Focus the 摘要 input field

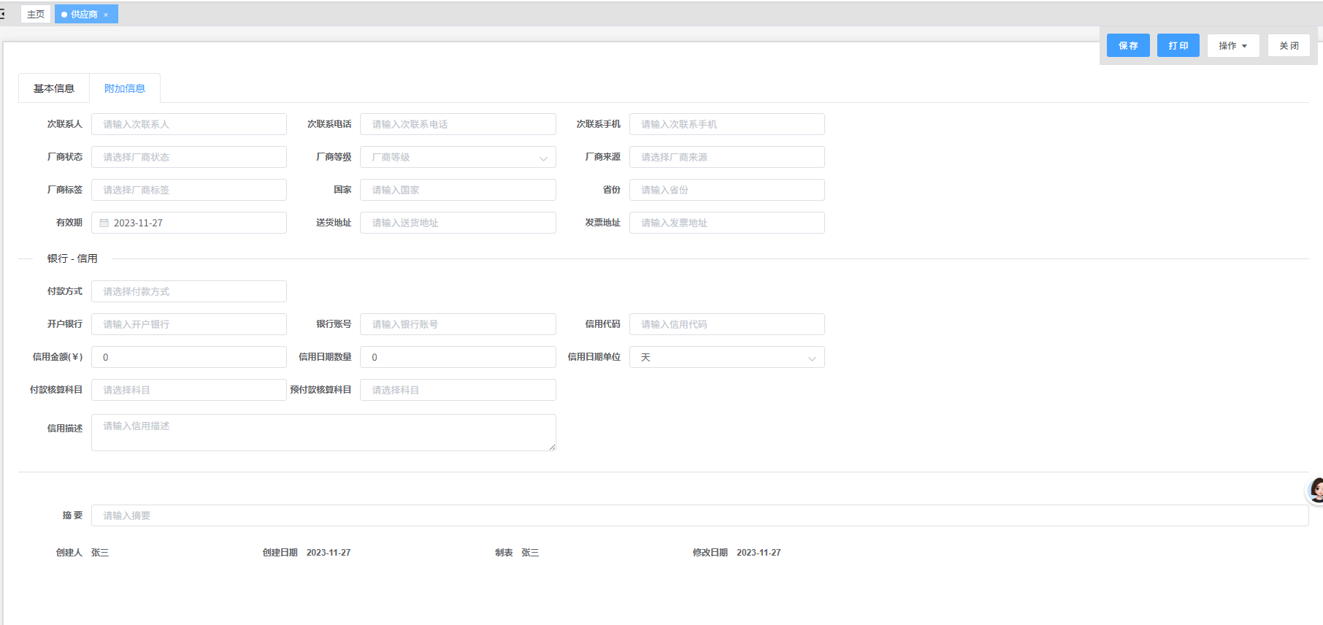[x=699, y=516]
